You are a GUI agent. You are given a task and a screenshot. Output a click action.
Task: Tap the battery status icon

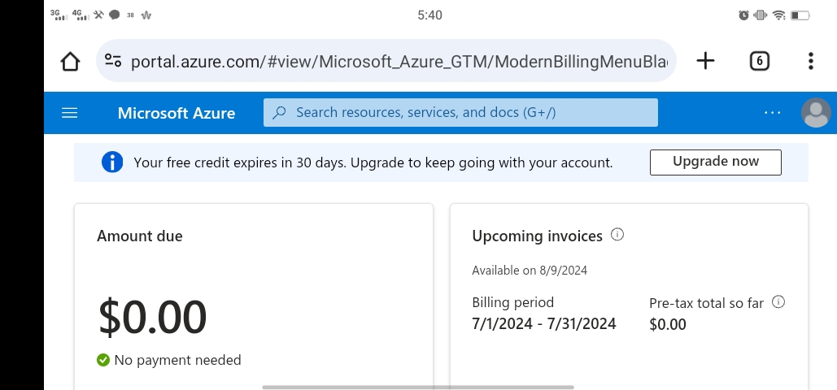point(800,15)
